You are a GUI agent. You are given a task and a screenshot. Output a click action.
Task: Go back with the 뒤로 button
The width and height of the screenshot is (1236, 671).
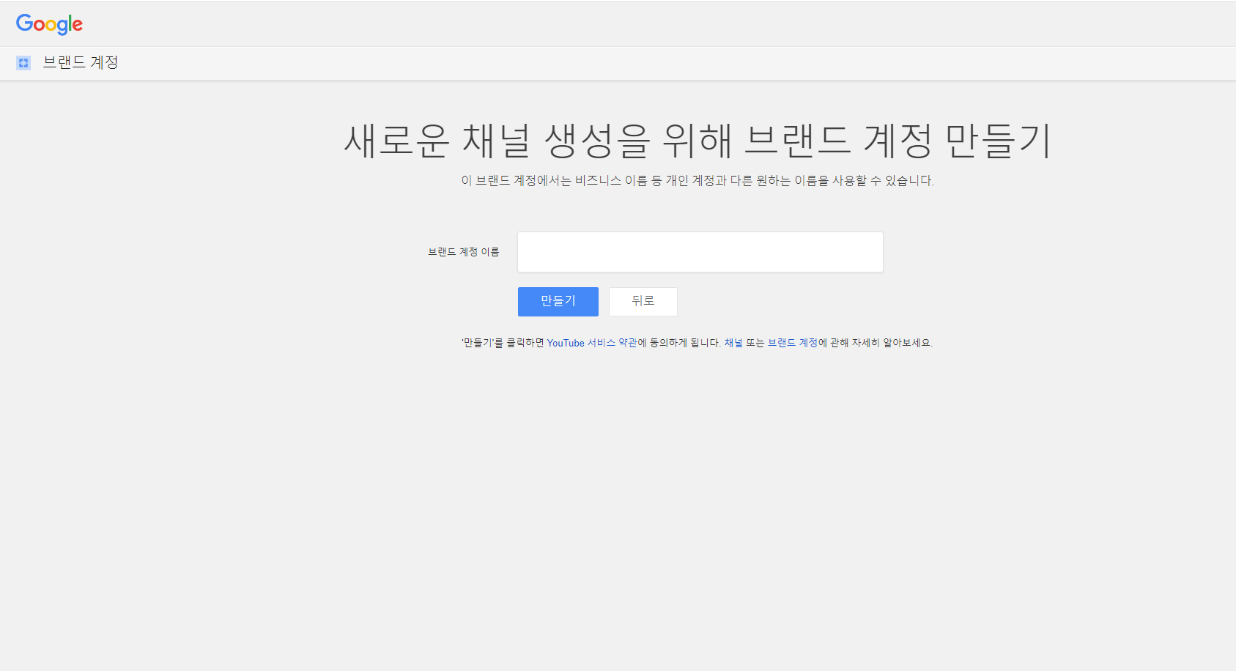643,302
